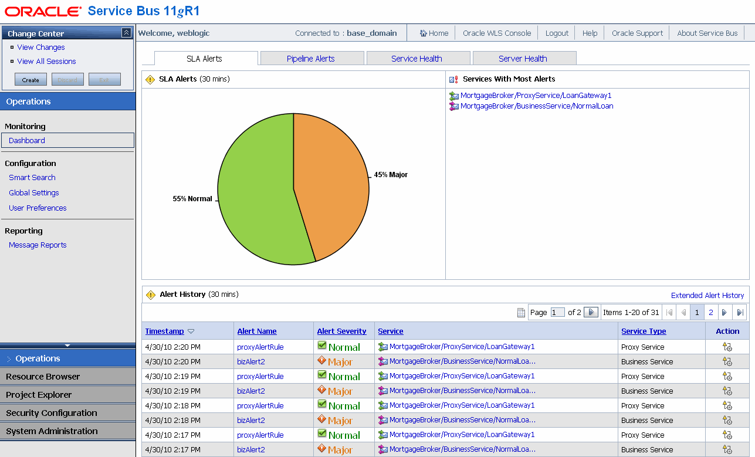Open Message Reports under Reporting
The image size is (755, 457).
point(38,245)
